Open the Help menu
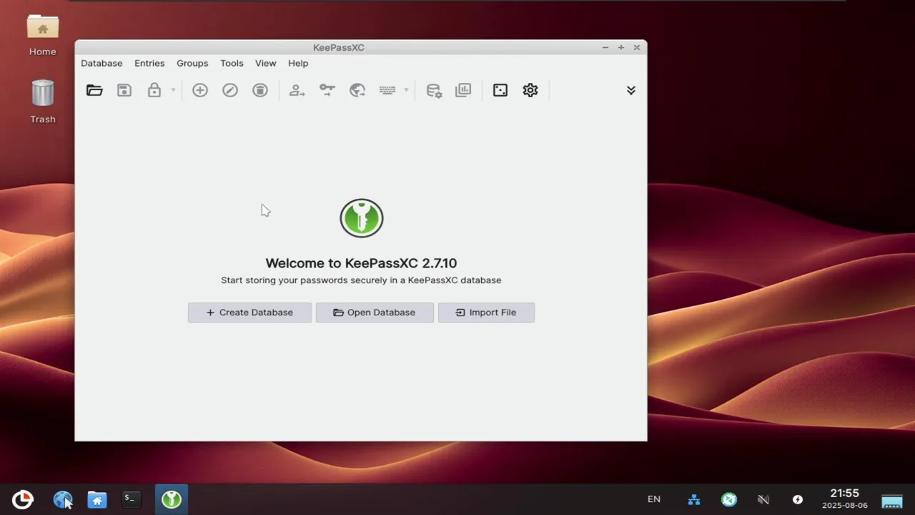Image resolution: width=915 pixels, height=515 pixels. pyautogui.click(x=298, y=63)
